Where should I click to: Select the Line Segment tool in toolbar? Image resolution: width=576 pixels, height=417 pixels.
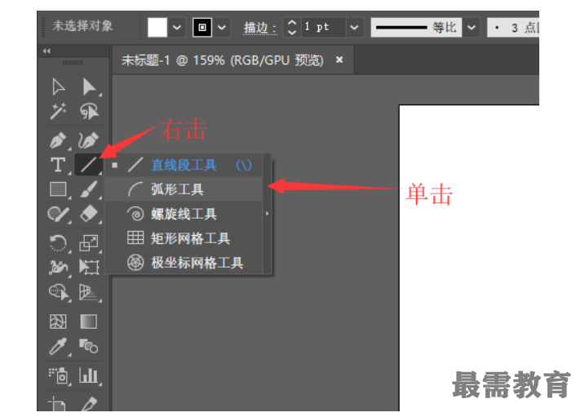click(x=89, y=165)
